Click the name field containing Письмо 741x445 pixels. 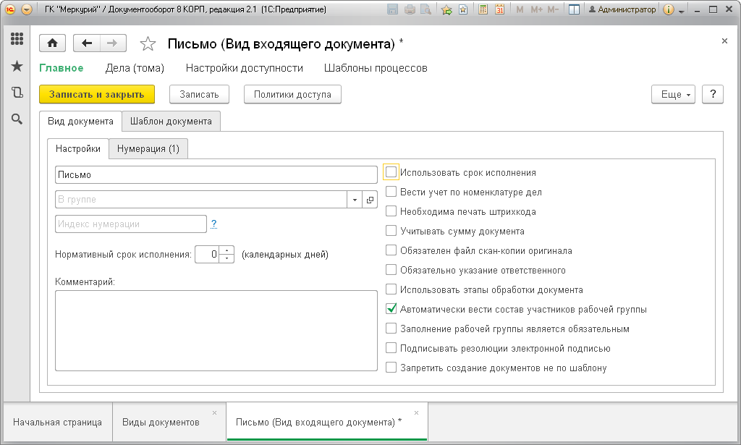click(x=216, y=175)
